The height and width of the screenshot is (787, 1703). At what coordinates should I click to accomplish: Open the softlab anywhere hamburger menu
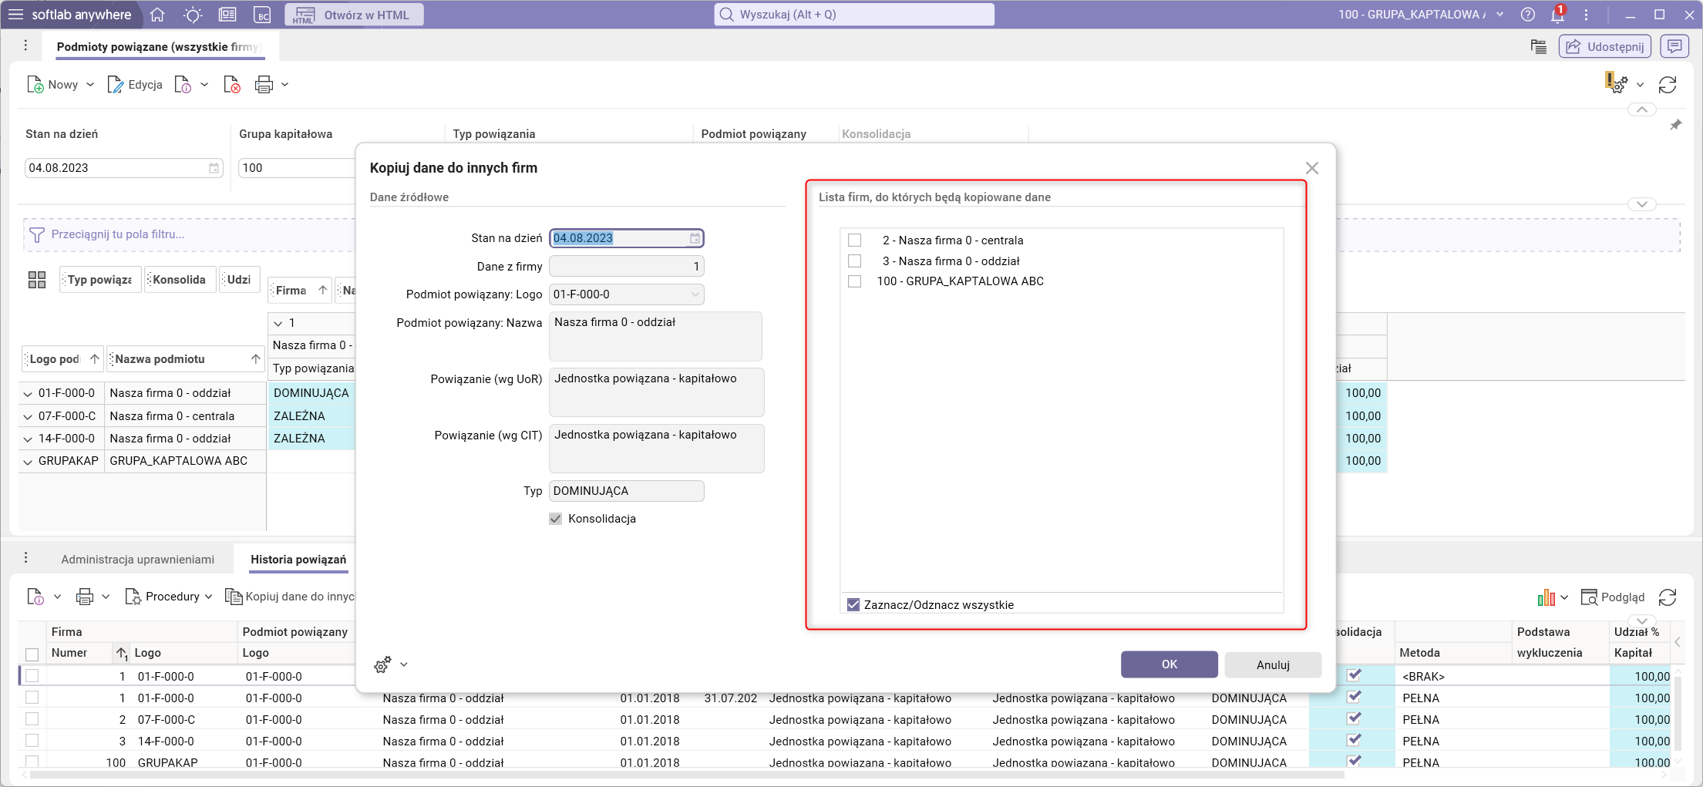(15, 15)
